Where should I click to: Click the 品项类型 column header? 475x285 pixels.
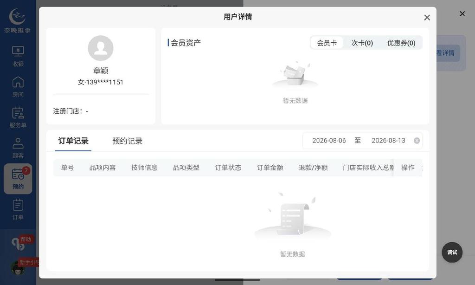pos(186,168)
